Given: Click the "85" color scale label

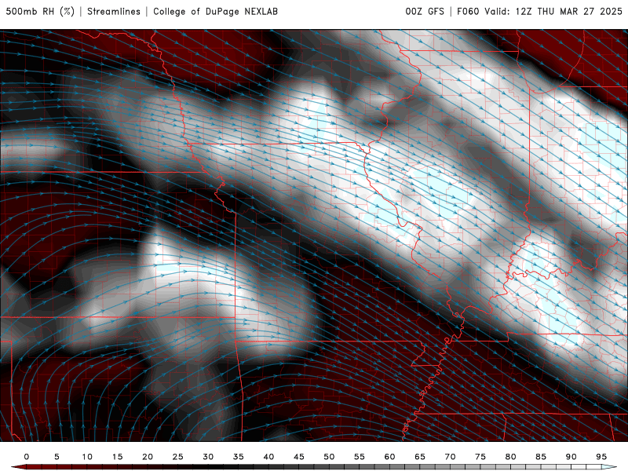Looking at the screenshot, I should 541,457.
